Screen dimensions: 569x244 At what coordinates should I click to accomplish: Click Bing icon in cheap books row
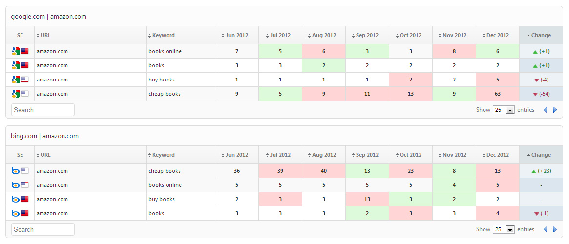[x=16, y=171]
